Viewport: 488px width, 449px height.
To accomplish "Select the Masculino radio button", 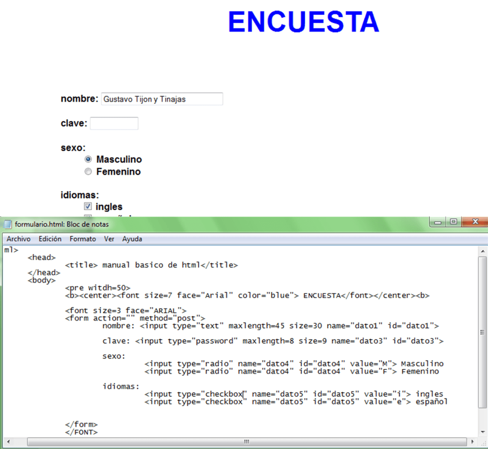I will click(88, 159).
